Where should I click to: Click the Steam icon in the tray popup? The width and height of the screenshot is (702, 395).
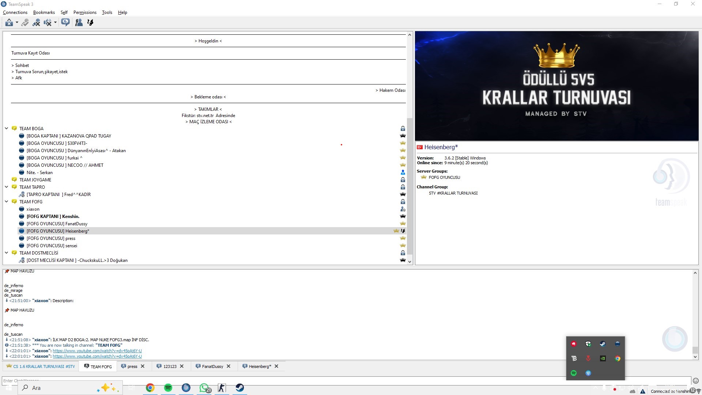(603, 344)
